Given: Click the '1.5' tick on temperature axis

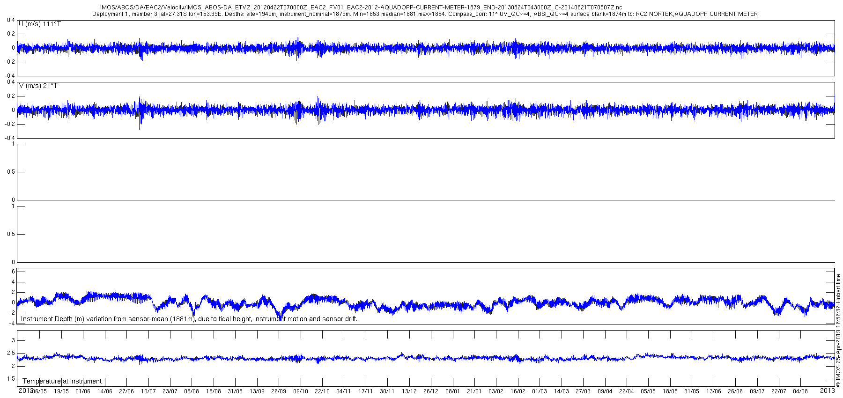Looking at the screenshot, I should pos(11,379).
